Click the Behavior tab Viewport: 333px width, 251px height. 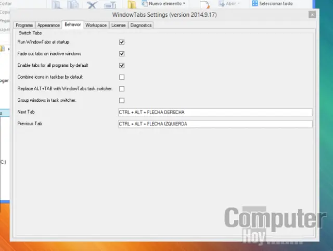72,25
